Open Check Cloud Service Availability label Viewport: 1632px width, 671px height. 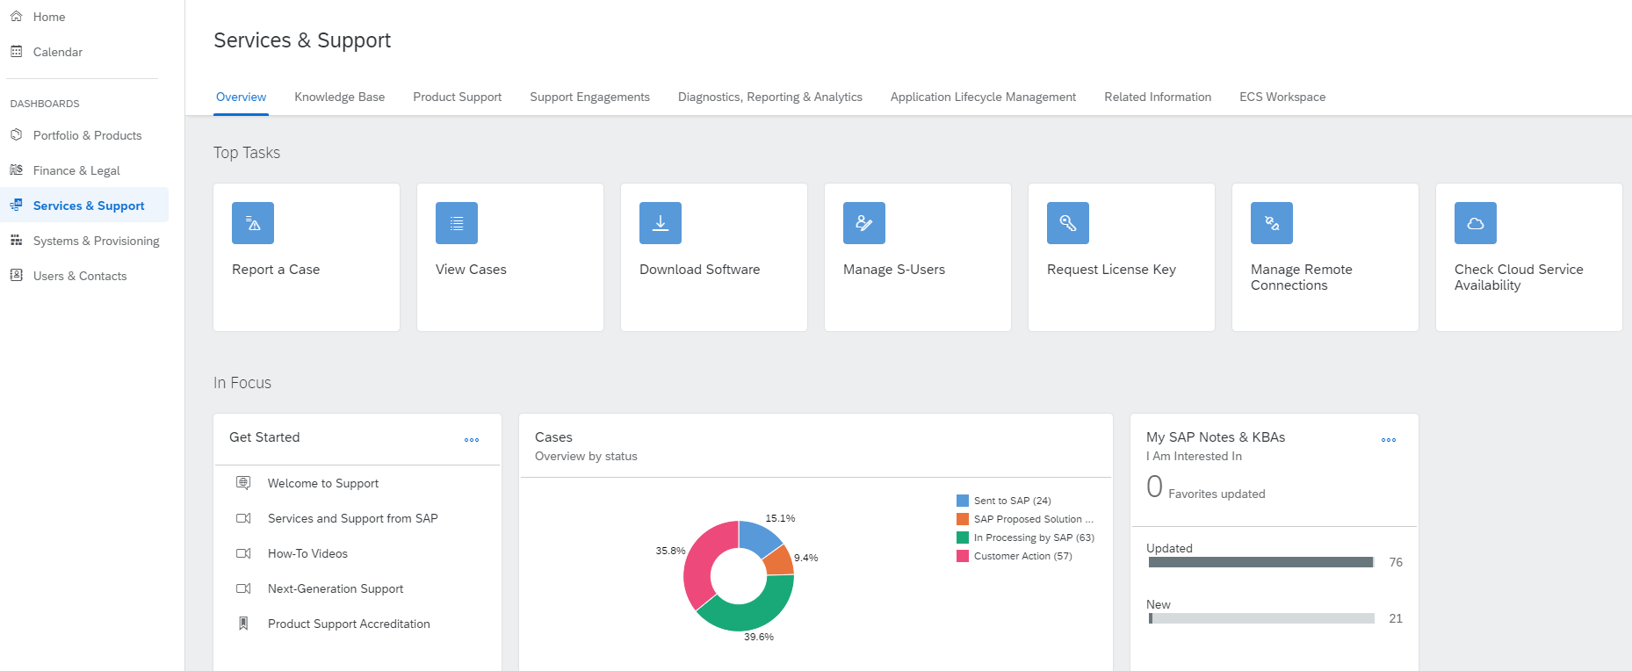[1519, 278]
